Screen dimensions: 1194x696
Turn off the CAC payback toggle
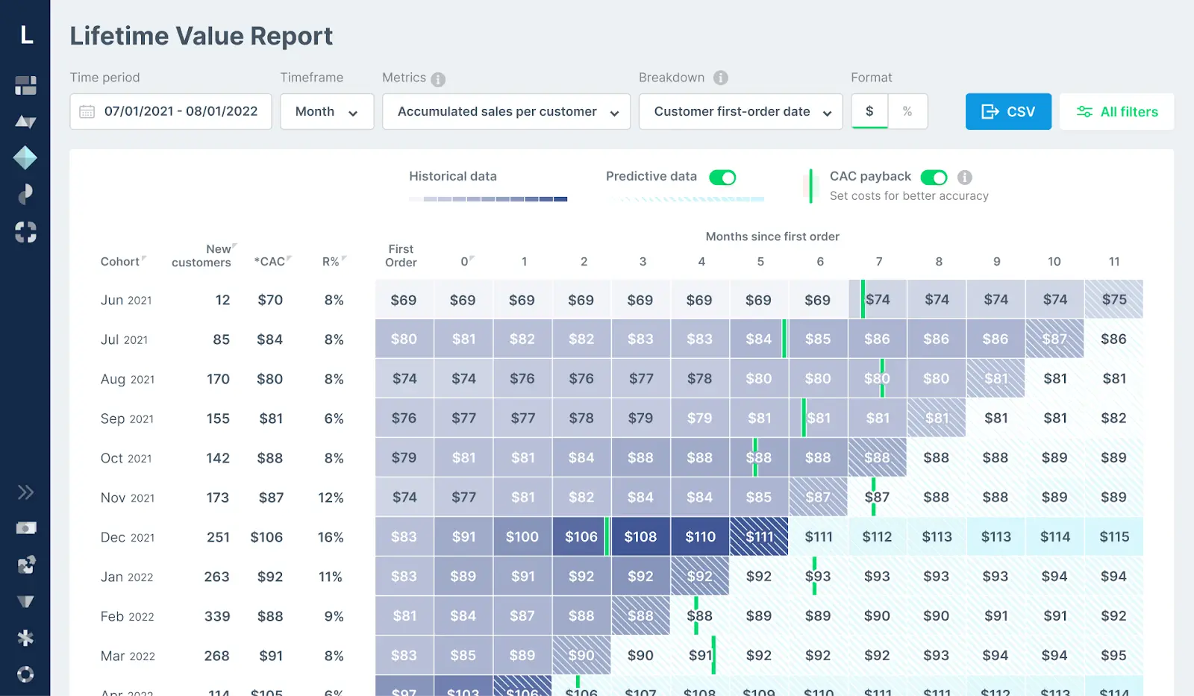(x=935, y=178)
